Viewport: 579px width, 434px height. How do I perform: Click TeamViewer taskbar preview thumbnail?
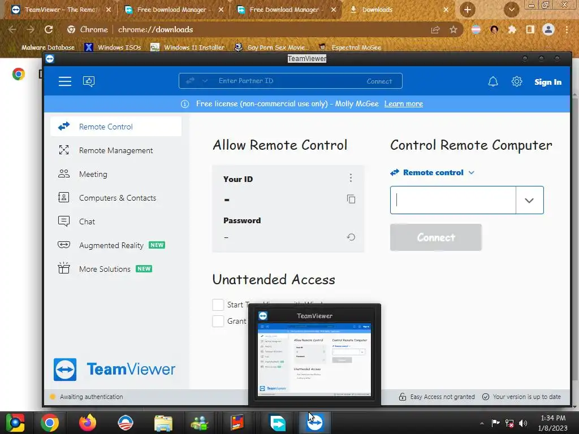tap(314, 359)
